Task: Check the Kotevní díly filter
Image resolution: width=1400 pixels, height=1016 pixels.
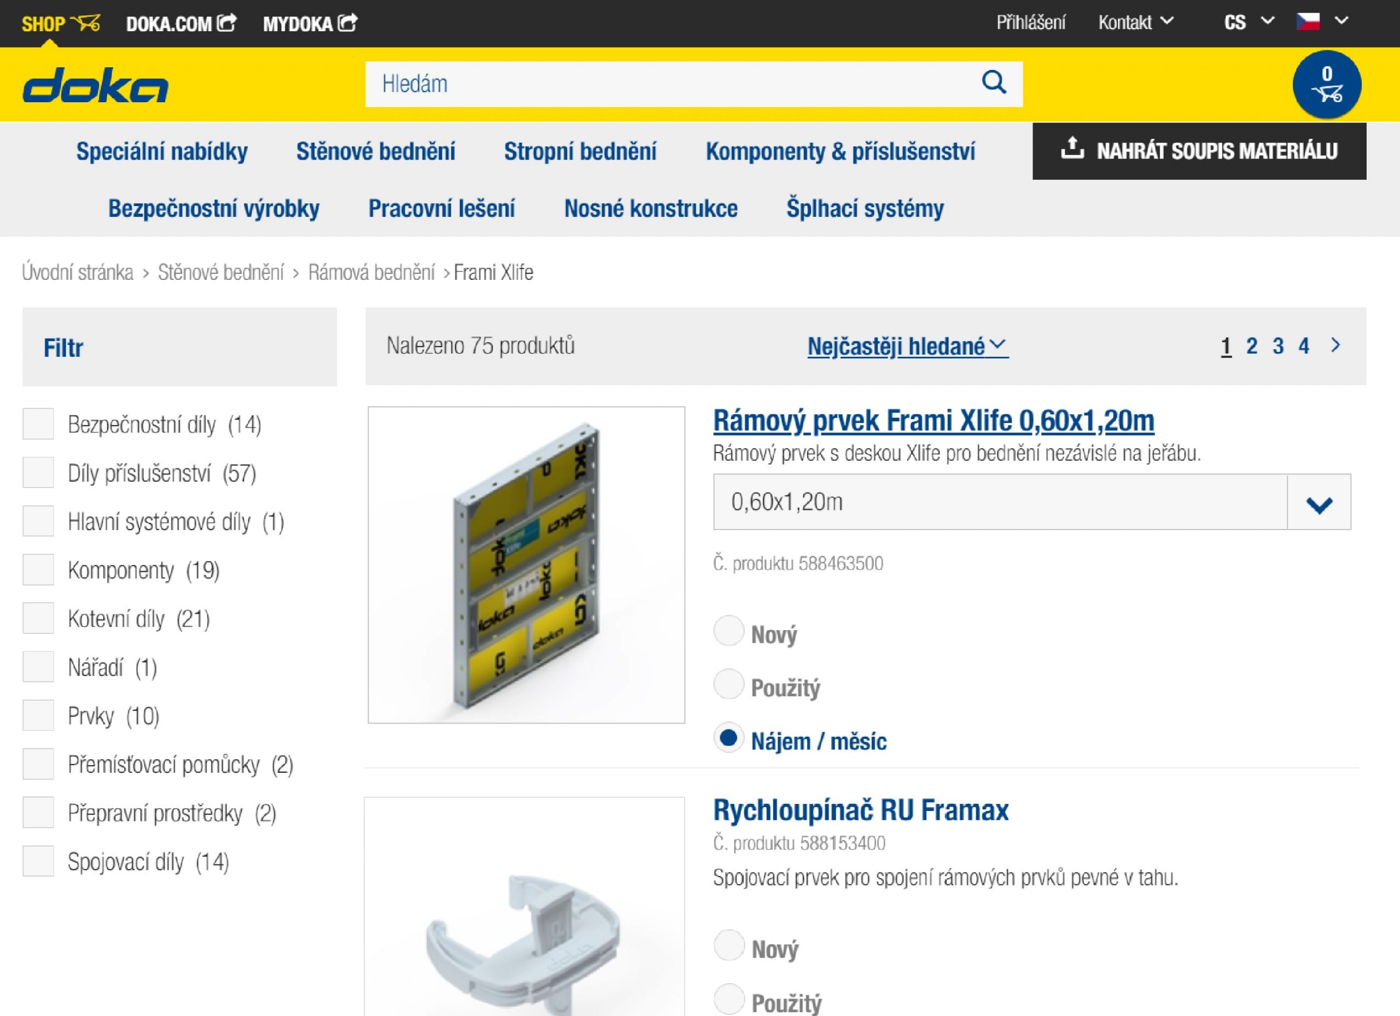Action: point(38,618)
